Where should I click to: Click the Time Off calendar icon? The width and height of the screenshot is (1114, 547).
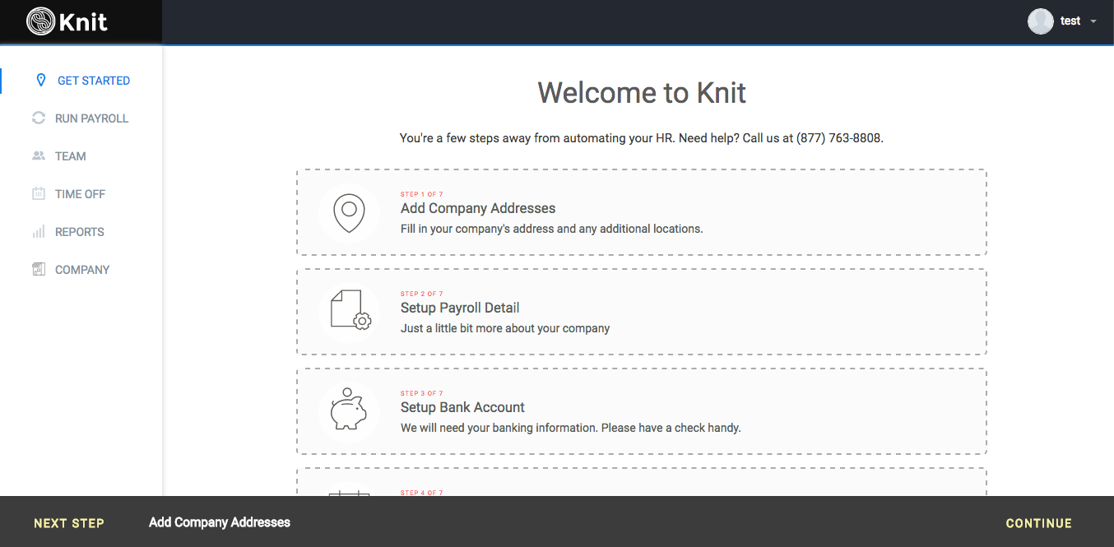pos(39,194)
